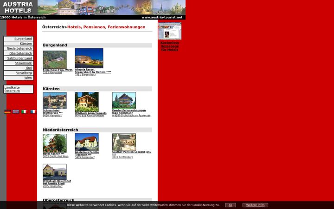Click the Gasthof-Pension Leopold Janu photo
This screenshot has width=334, height=209.
click(x=124, y=142)
